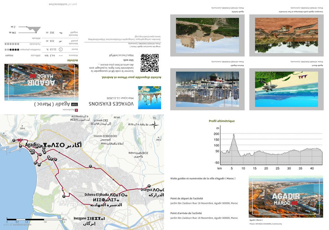
Task: Click the address under Point d'arrivée
Action: [x=204, y=218]
